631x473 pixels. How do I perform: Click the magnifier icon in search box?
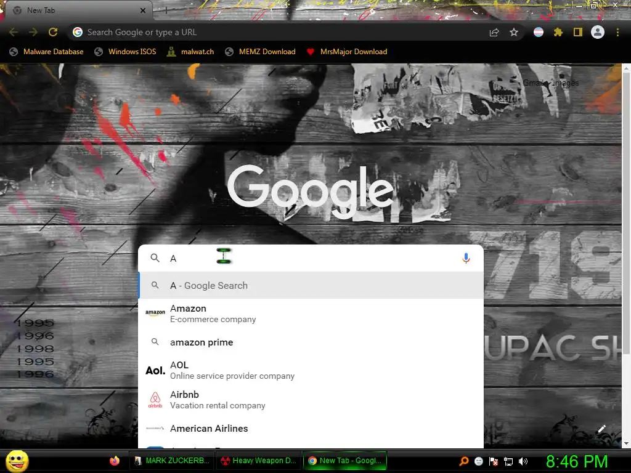pos(155,258)
